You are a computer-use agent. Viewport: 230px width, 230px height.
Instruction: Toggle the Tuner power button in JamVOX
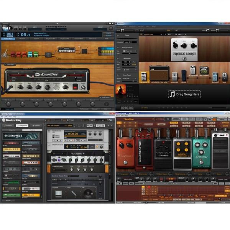tap(118, 36)
